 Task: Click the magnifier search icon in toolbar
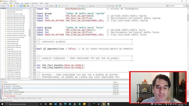coord(184,6)
